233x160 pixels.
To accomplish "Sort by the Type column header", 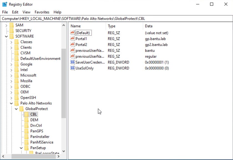I will pyautogui.click(x=125, y=26).
